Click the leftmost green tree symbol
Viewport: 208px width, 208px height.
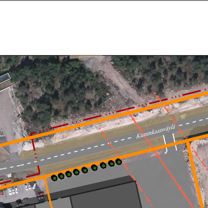pyautogui.click(x=54, y=178)
